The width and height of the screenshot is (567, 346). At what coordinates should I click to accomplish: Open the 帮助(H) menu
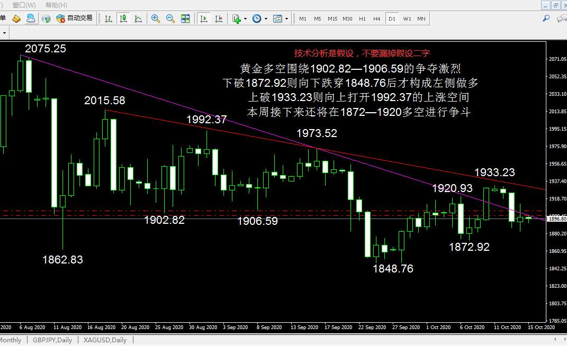pyautogui.click(x=56, y=5)
